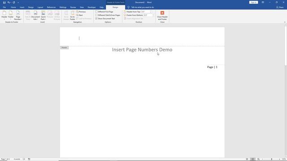Jump to Next header section

(x=79, y=15)
